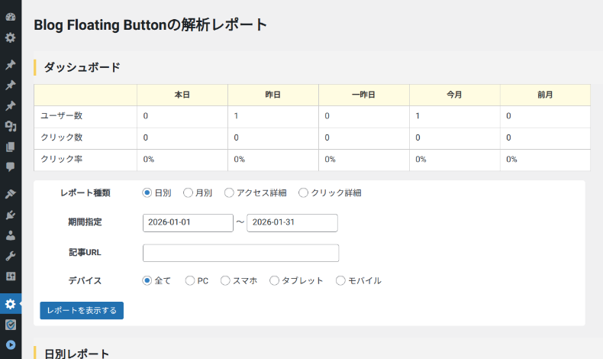Click the デバイス label
The width and height of the screenshot is (603, 359).
click(85, 280)
